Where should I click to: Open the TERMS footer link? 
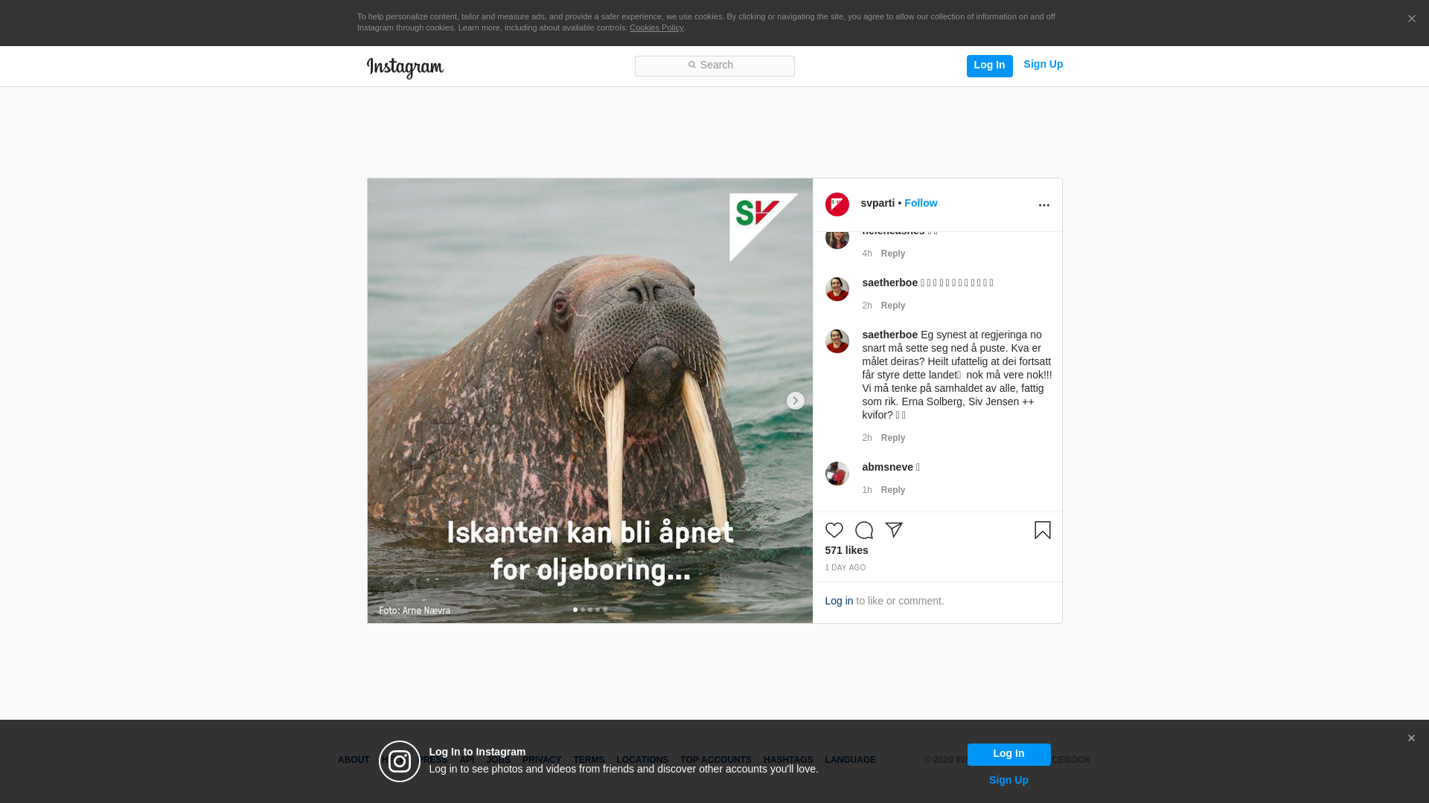pos(589,760)
